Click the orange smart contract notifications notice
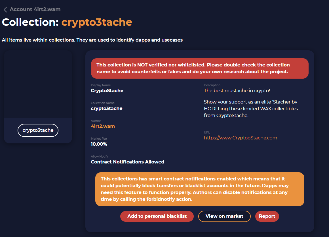329x237 pixels. pos(200,189)
